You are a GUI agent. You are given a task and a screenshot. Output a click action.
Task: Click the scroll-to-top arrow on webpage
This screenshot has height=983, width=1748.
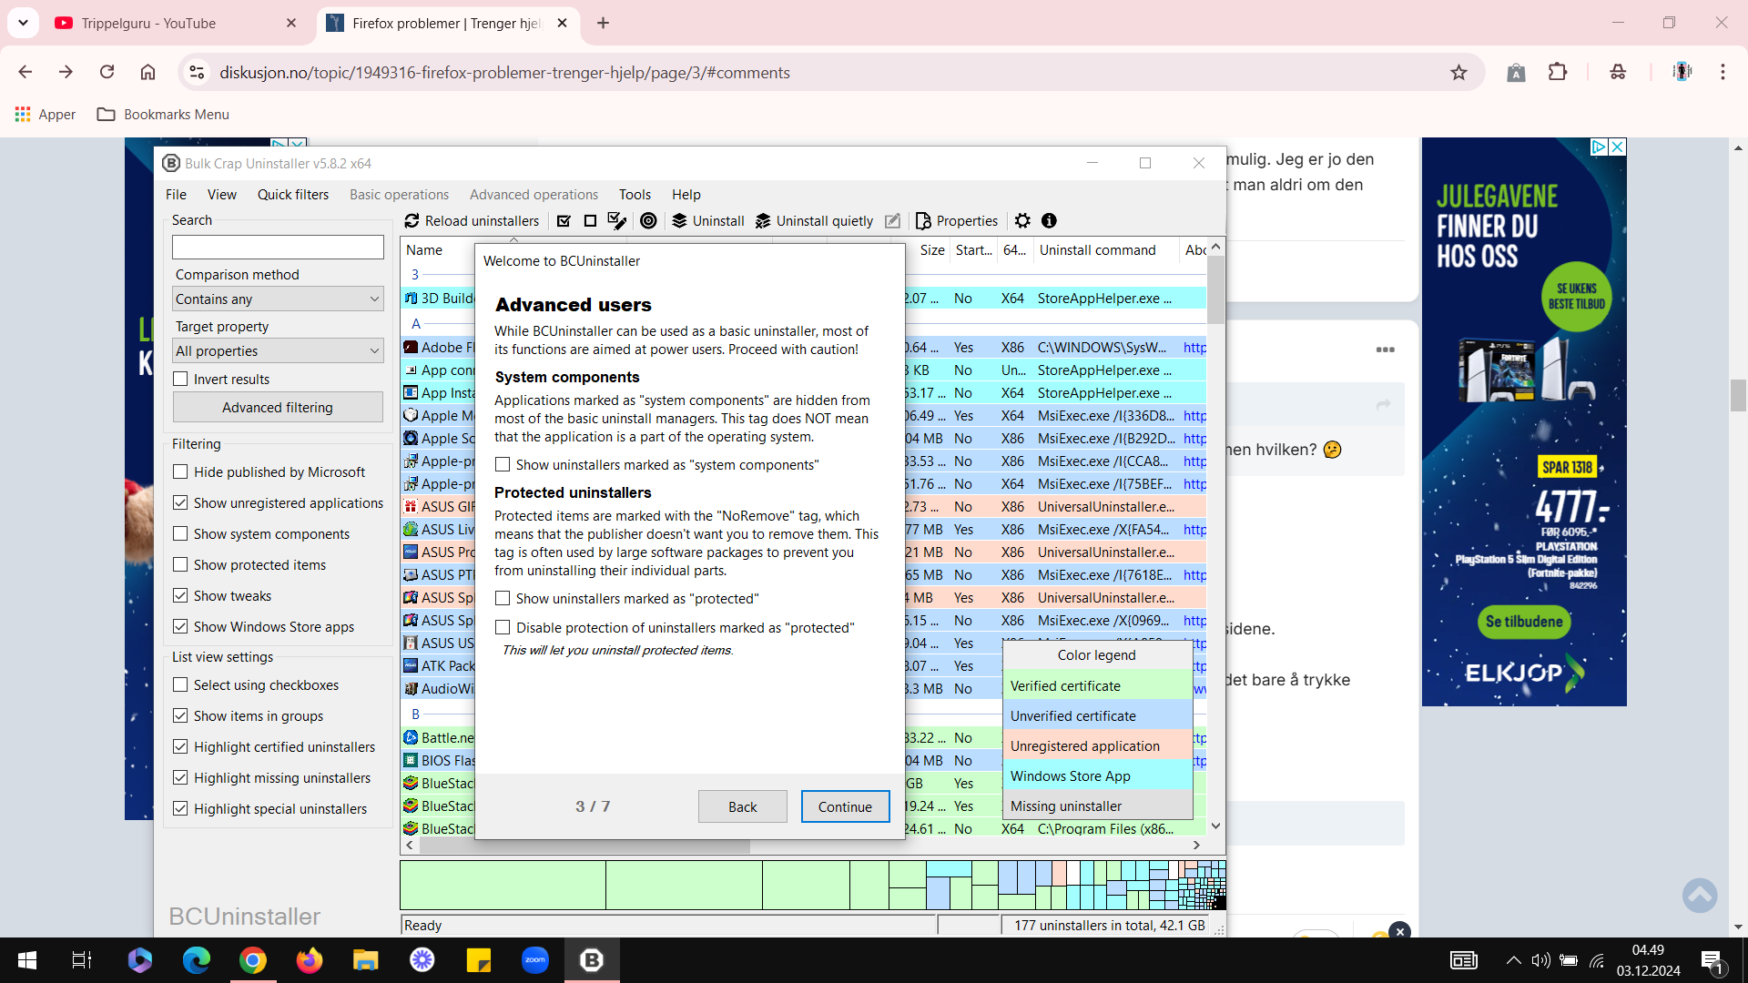(x=1700, y=896)
